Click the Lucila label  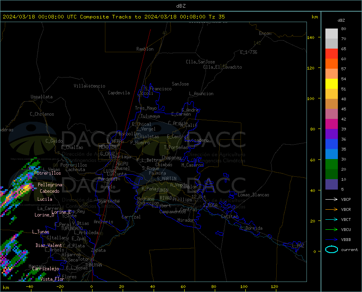pyautogui.click(x=45, y=199)
